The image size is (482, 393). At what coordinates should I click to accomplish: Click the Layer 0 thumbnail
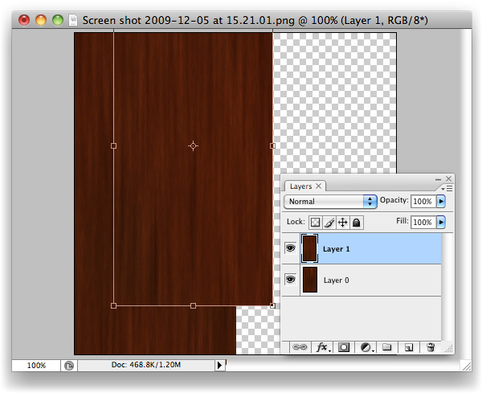(x=309, y=280)
